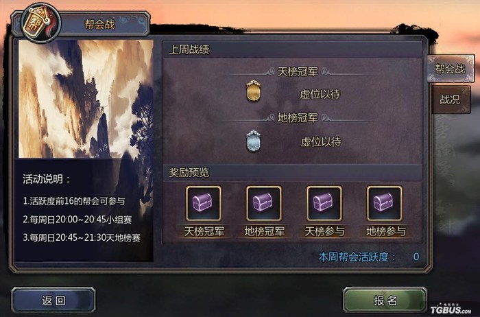Click the 虚位以待 text under 天榜冠军

tap(320, 94)
